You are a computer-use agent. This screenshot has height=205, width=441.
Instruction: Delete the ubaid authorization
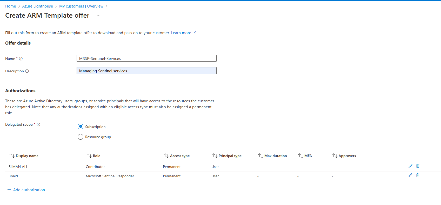point(418,175)
